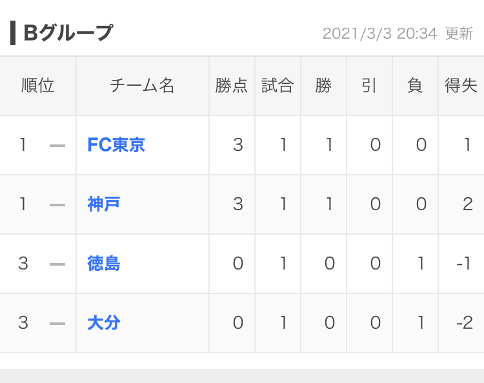This screenshot has width=484, height=383.
Task: Click the 順位 column header
Action: (37, 86)
